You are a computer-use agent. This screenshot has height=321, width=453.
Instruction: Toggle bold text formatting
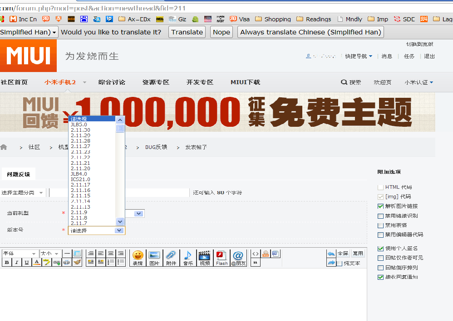pyautogui.click(x=7, y=262)
